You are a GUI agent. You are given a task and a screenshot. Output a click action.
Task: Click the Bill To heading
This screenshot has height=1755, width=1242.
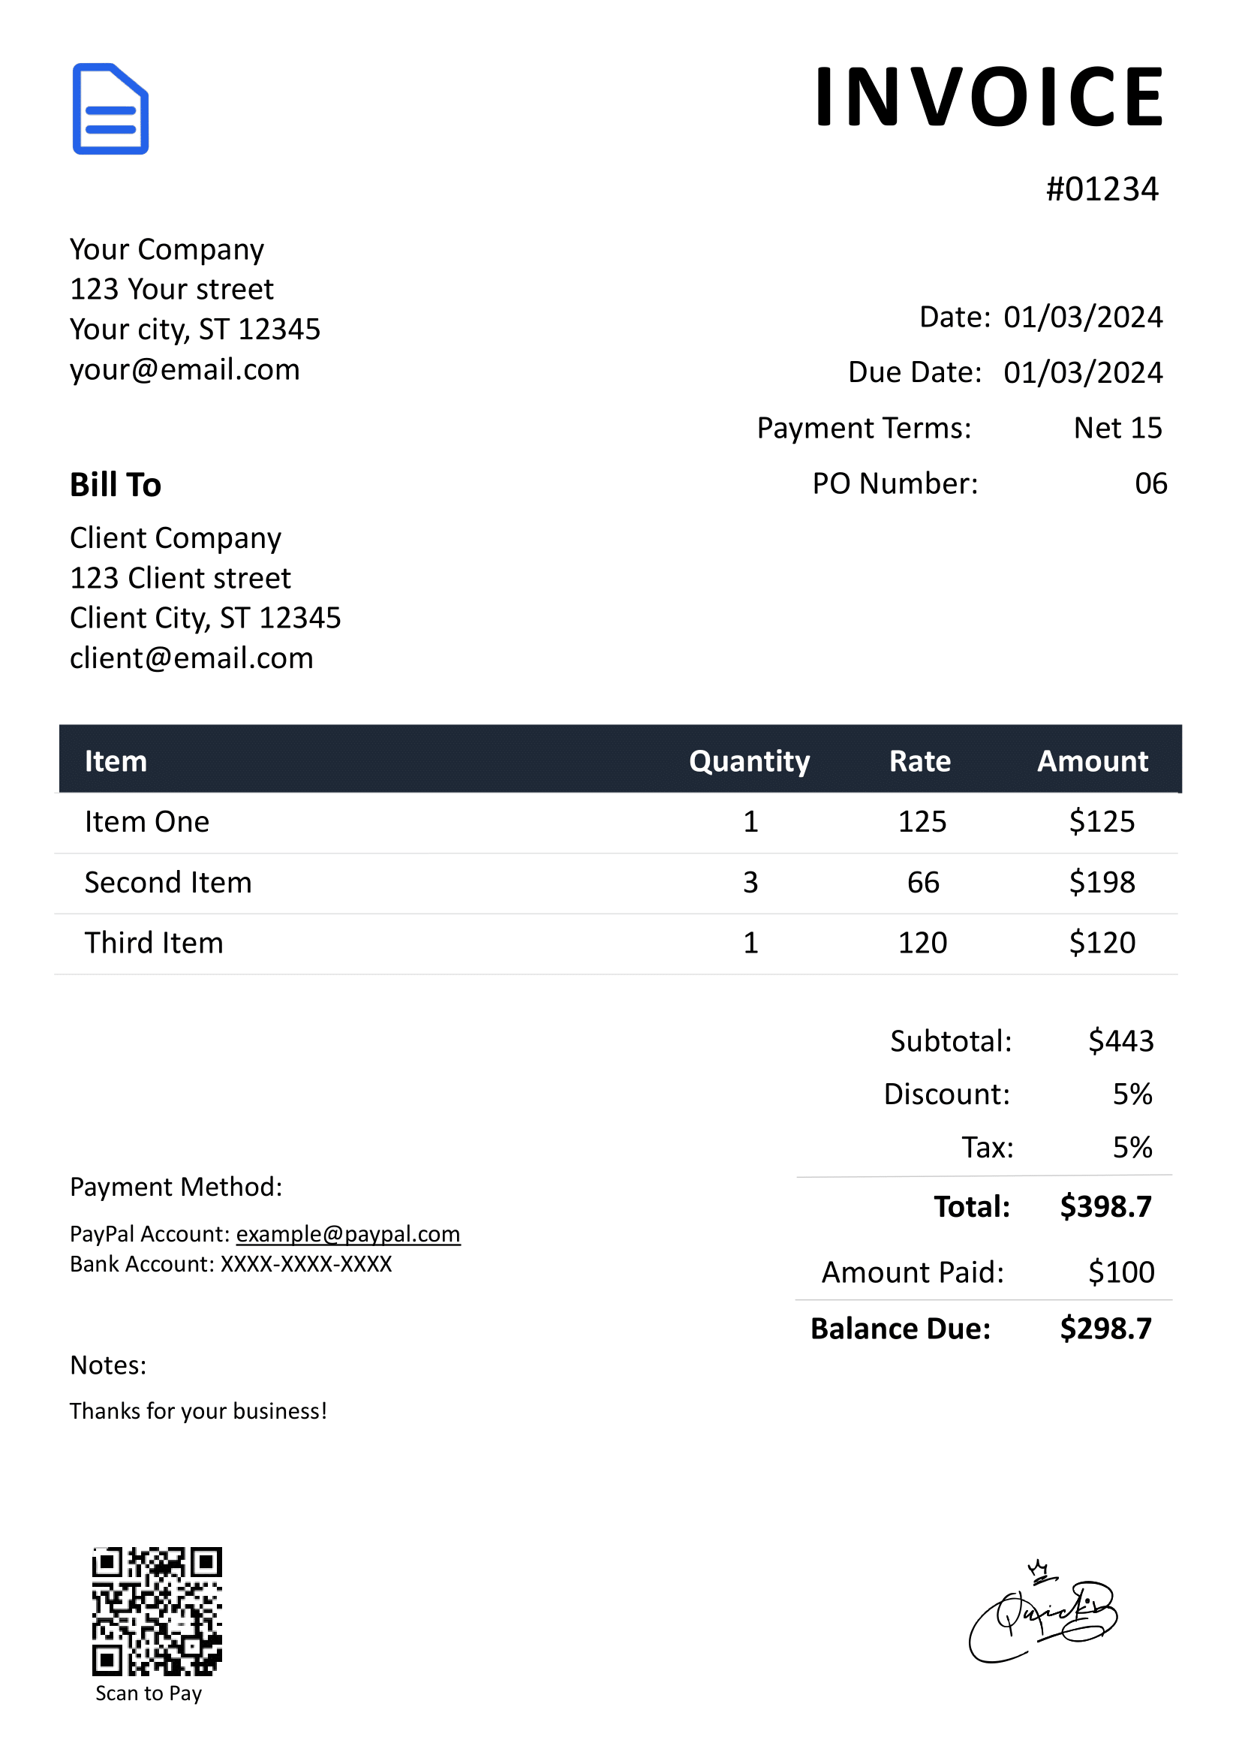[116, 485]
